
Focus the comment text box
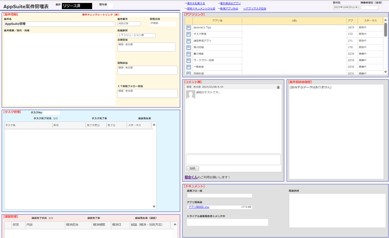[x=233, y=160]
